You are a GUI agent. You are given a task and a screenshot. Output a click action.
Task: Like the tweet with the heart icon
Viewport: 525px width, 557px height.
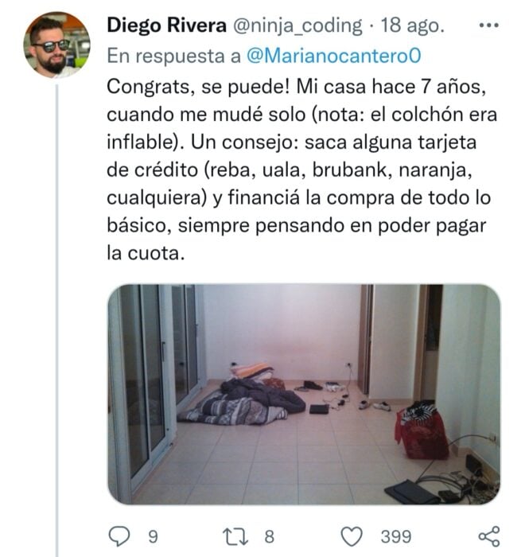352,536
